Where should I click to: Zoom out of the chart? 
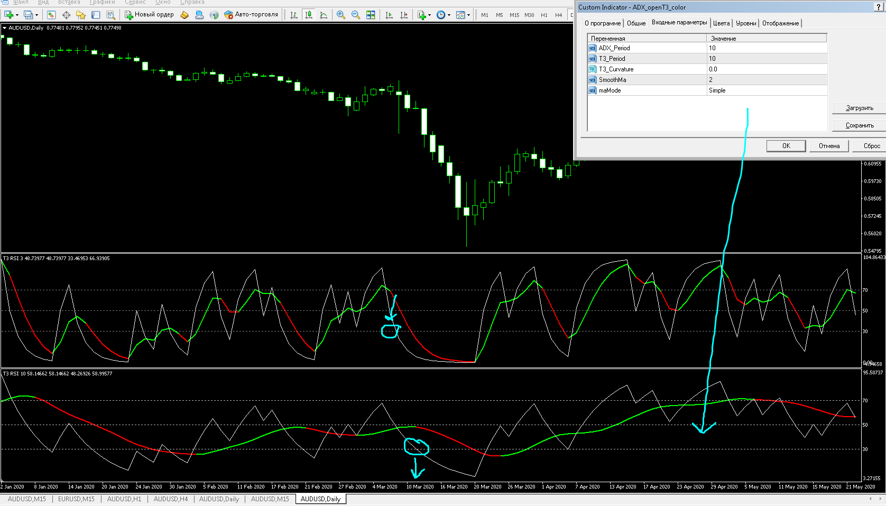point(356,15)
